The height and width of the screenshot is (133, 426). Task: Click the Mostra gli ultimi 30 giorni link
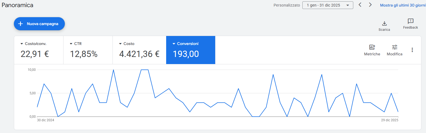point(403,5)
